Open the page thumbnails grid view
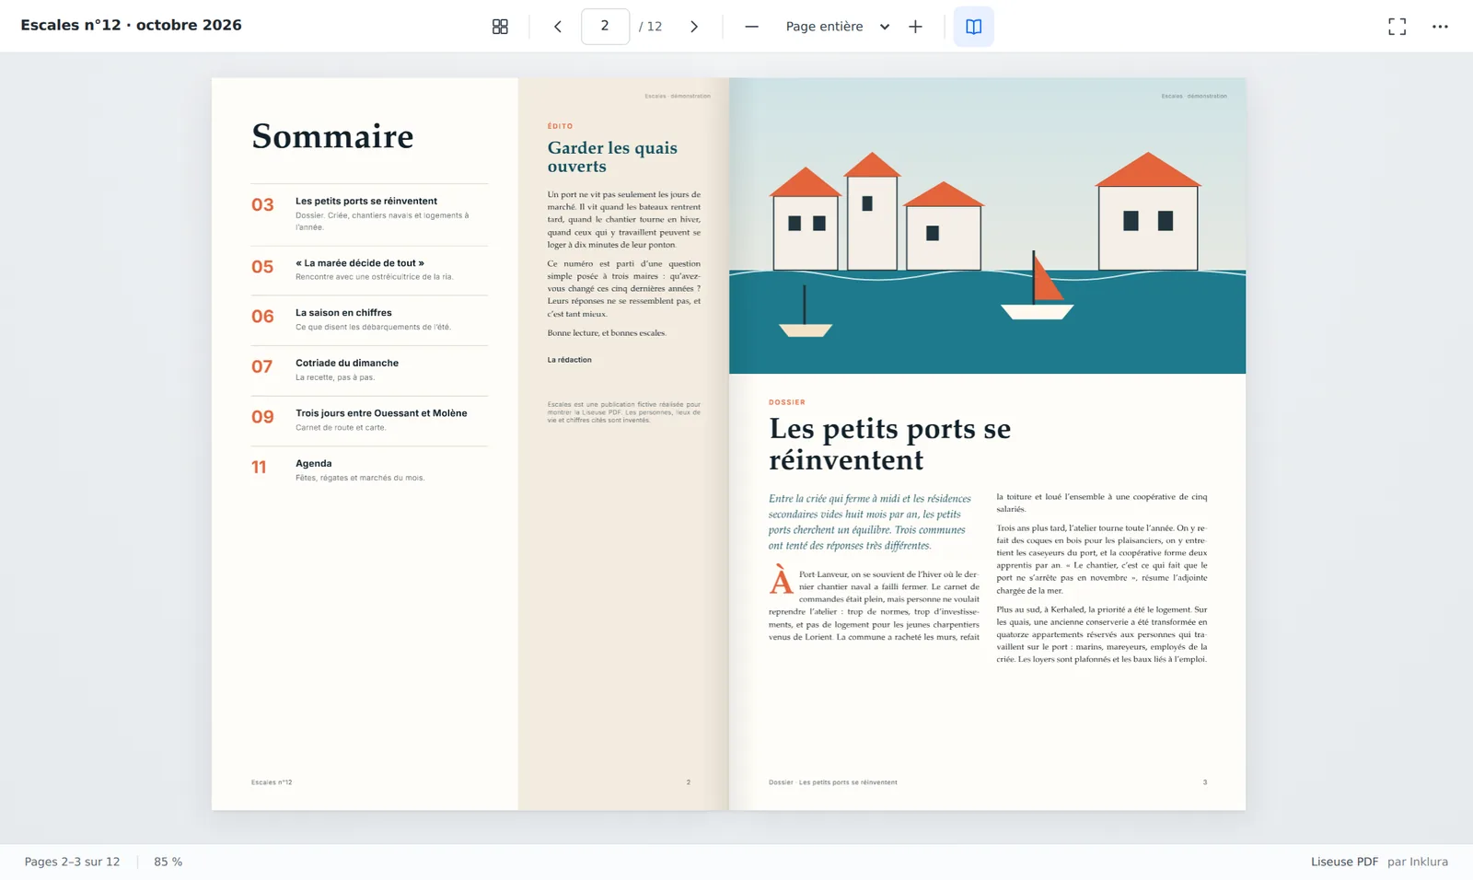1473x880 pixels. [x=500, y=27]
